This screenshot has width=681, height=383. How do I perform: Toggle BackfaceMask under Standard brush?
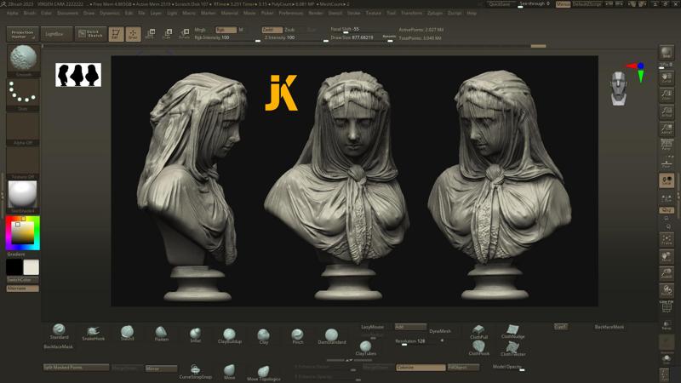[59, 346]
